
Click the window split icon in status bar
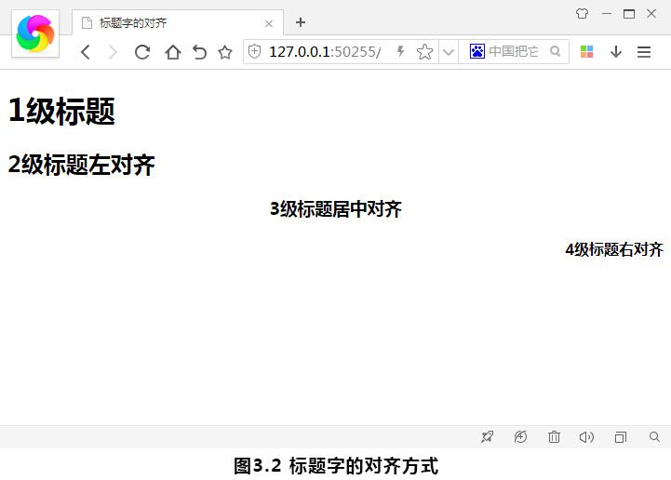tap(621, 437)
